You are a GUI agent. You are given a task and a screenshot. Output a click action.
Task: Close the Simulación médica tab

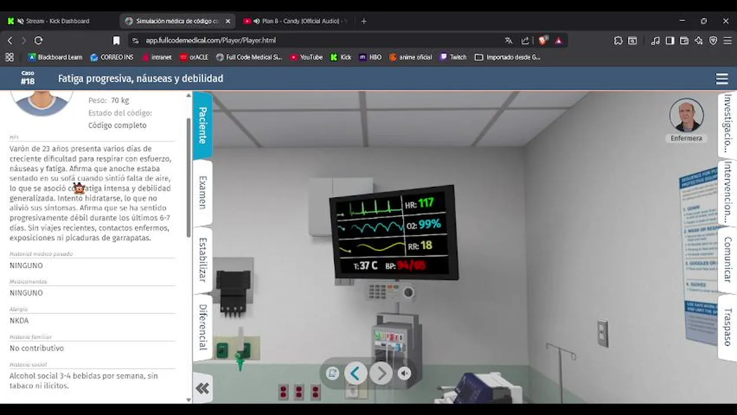228,21
